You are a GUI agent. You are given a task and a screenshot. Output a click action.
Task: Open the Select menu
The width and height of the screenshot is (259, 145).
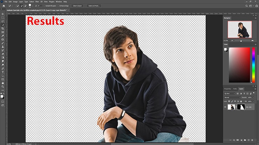(31, 2)
